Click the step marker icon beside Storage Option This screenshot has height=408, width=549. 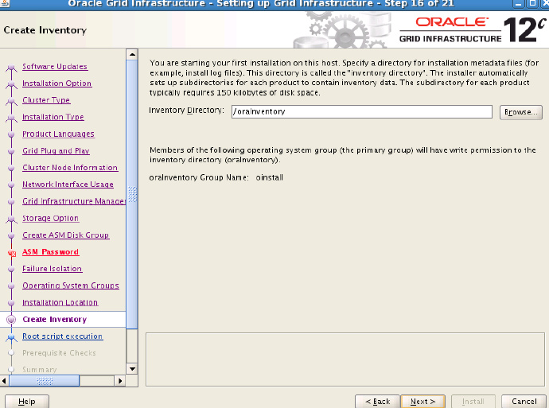click(11, 220)
